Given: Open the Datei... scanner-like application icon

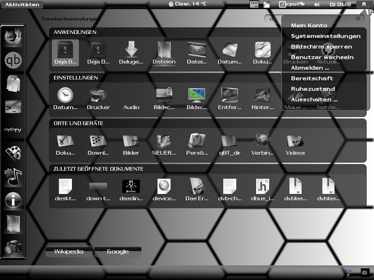Looking at the screenshot, I should pyautogui.click(x=197, y=53).
